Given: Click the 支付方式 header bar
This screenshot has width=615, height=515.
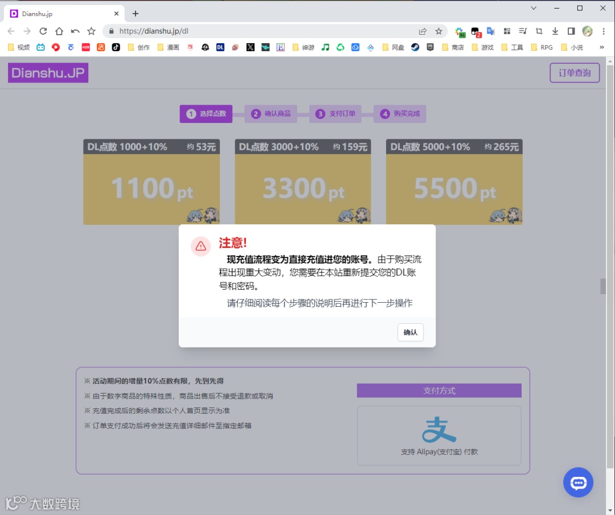Looking at the screenshot, I should [x=439, y=390].
